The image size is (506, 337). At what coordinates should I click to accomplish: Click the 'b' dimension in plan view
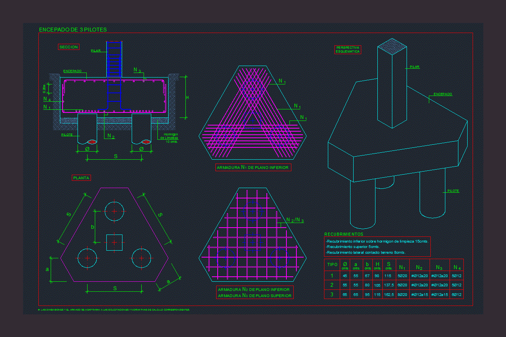click(x=92, y=227)
